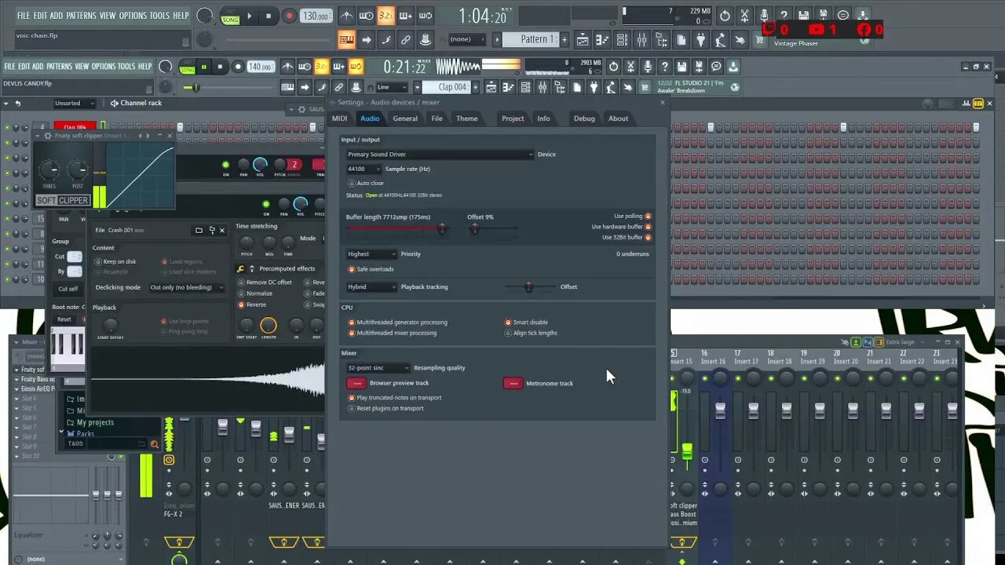
Task: Open the File settings tab
Action: [x=437, y=118]
